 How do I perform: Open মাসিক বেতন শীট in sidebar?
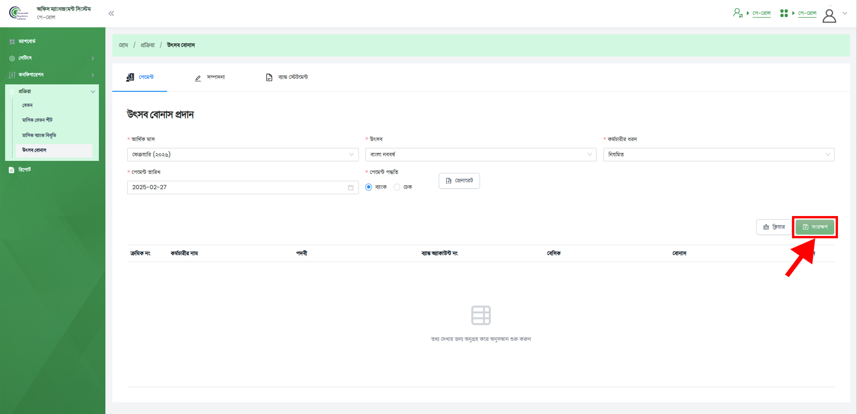coord(38,120)
